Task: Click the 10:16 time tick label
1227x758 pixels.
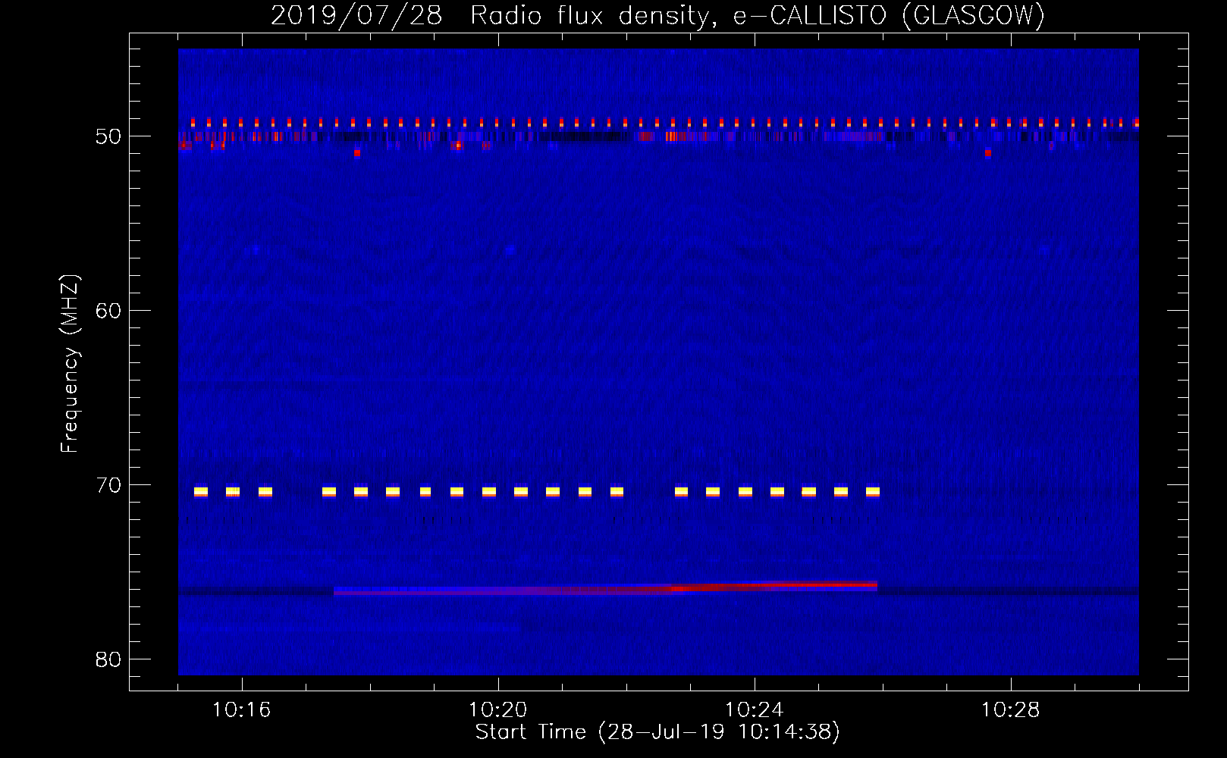Action: point(241,710)
